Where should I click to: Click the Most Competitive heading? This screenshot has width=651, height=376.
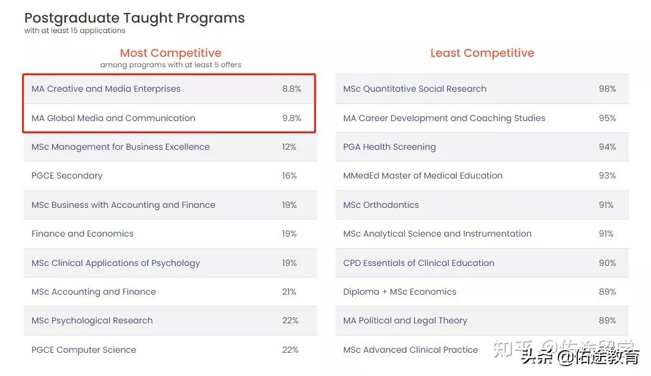[170, 53]
